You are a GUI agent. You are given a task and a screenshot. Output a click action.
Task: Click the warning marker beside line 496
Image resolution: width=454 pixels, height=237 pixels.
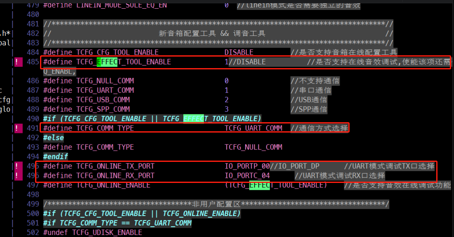19,175
